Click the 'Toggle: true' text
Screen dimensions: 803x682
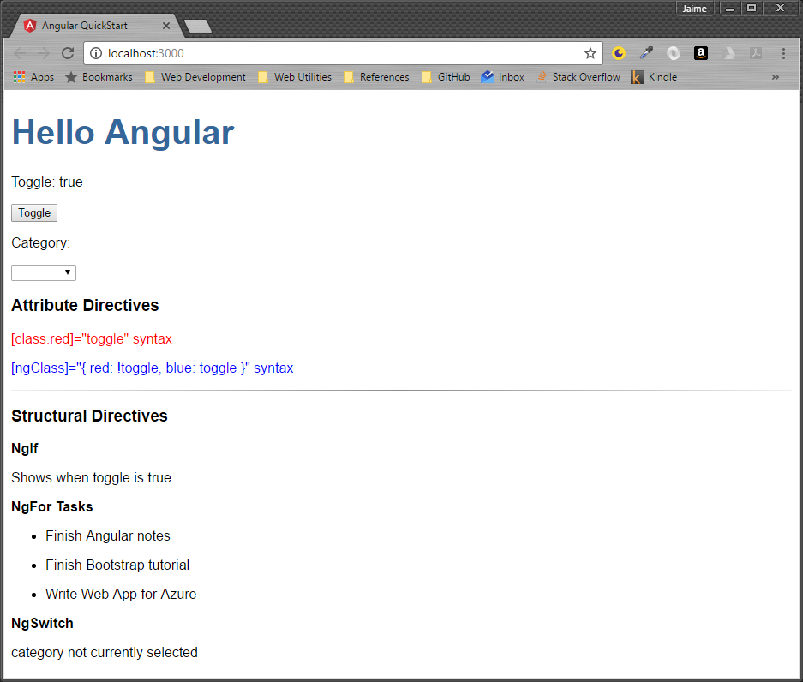click(47, 182)
